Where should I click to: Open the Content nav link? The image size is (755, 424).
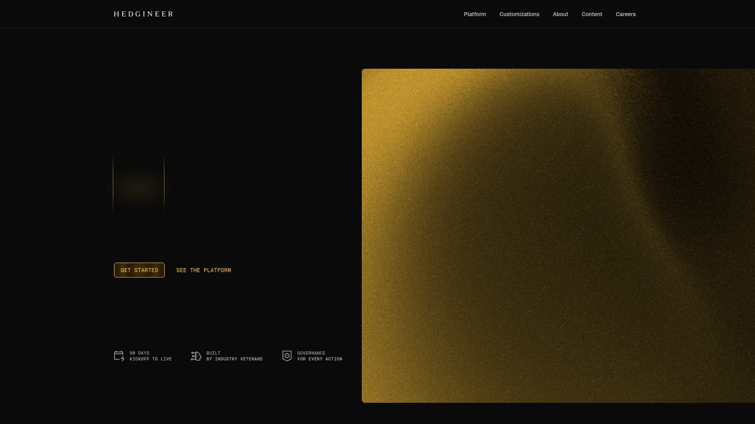592,14
